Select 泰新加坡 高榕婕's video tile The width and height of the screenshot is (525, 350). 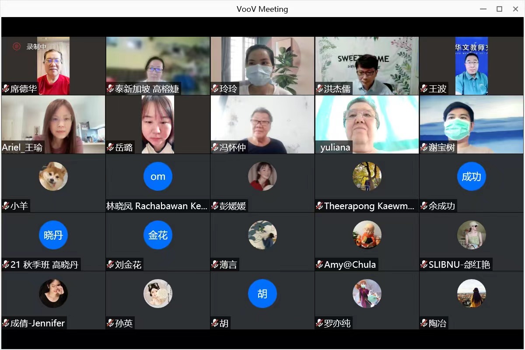pos(157,66)
